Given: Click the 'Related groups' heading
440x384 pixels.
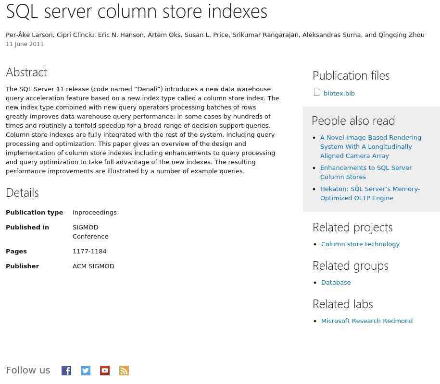Looking at the screenshot, I should [x=351, y=266].
